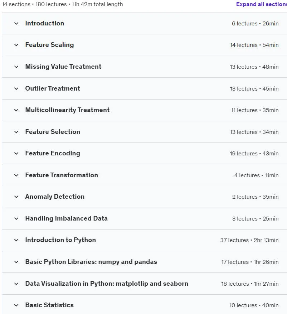This screenshot has height=314, width=287.
Task: Click the Handling Imbalanced Data chevron
Action: coord(16,219)
